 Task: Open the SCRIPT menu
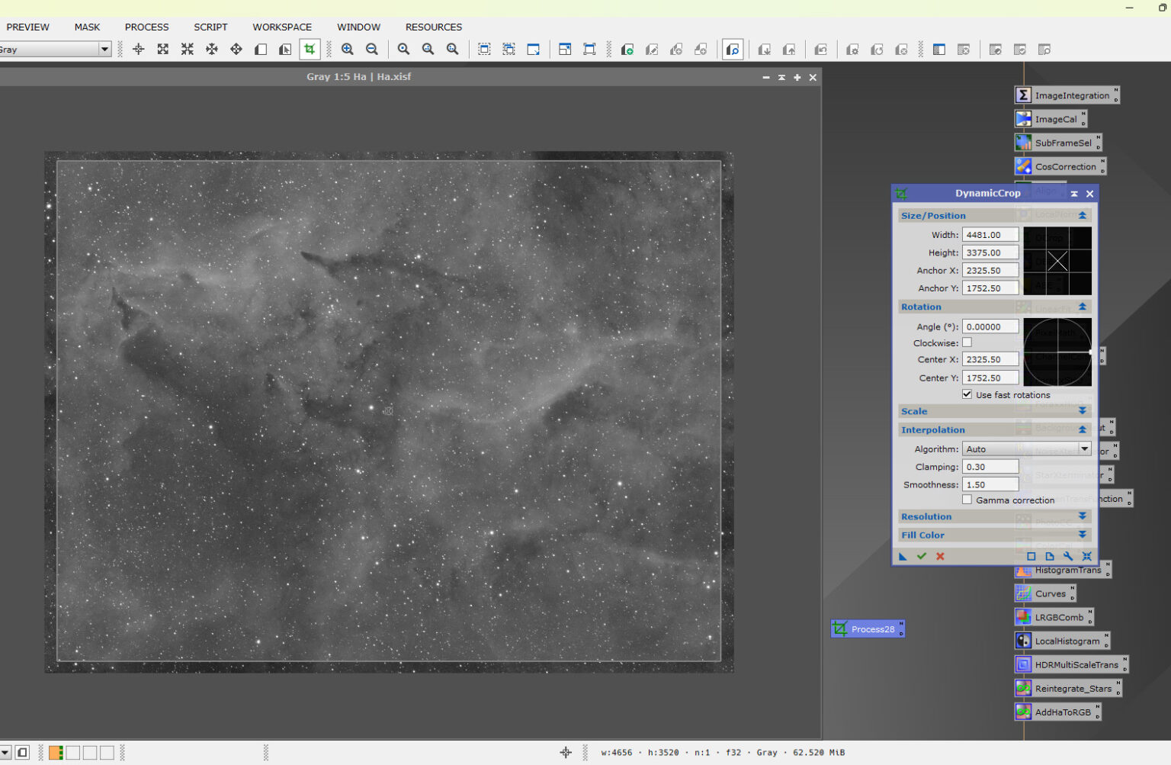(210, 27)
